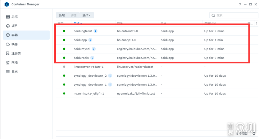Select the 容器 container tab in sidebar
Viewport: 259px width, 139px height.
26,35
